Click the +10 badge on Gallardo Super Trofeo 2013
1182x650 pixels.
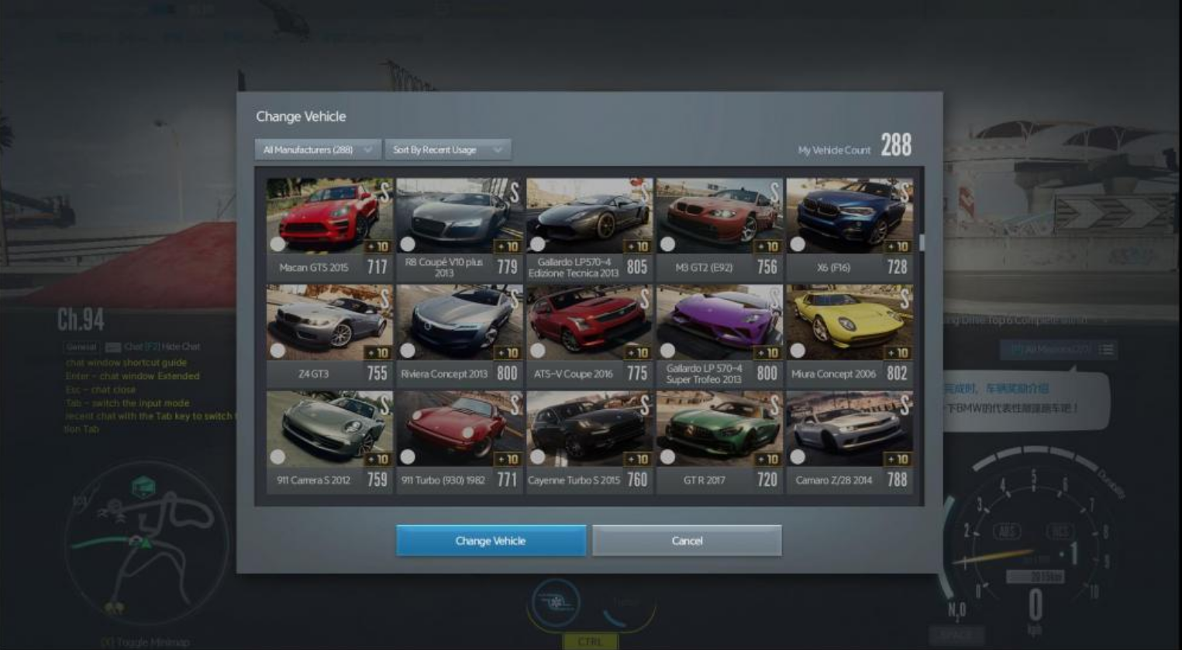pos(768,353)
